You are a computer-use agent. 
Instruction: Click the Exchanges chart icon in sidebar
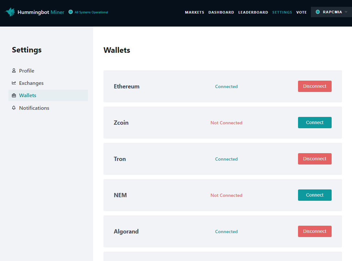14,83
